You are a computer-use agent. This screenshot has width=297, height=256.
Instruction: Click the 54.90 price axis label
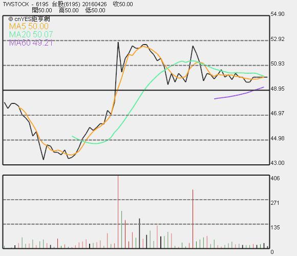click(x=278, y=14)
